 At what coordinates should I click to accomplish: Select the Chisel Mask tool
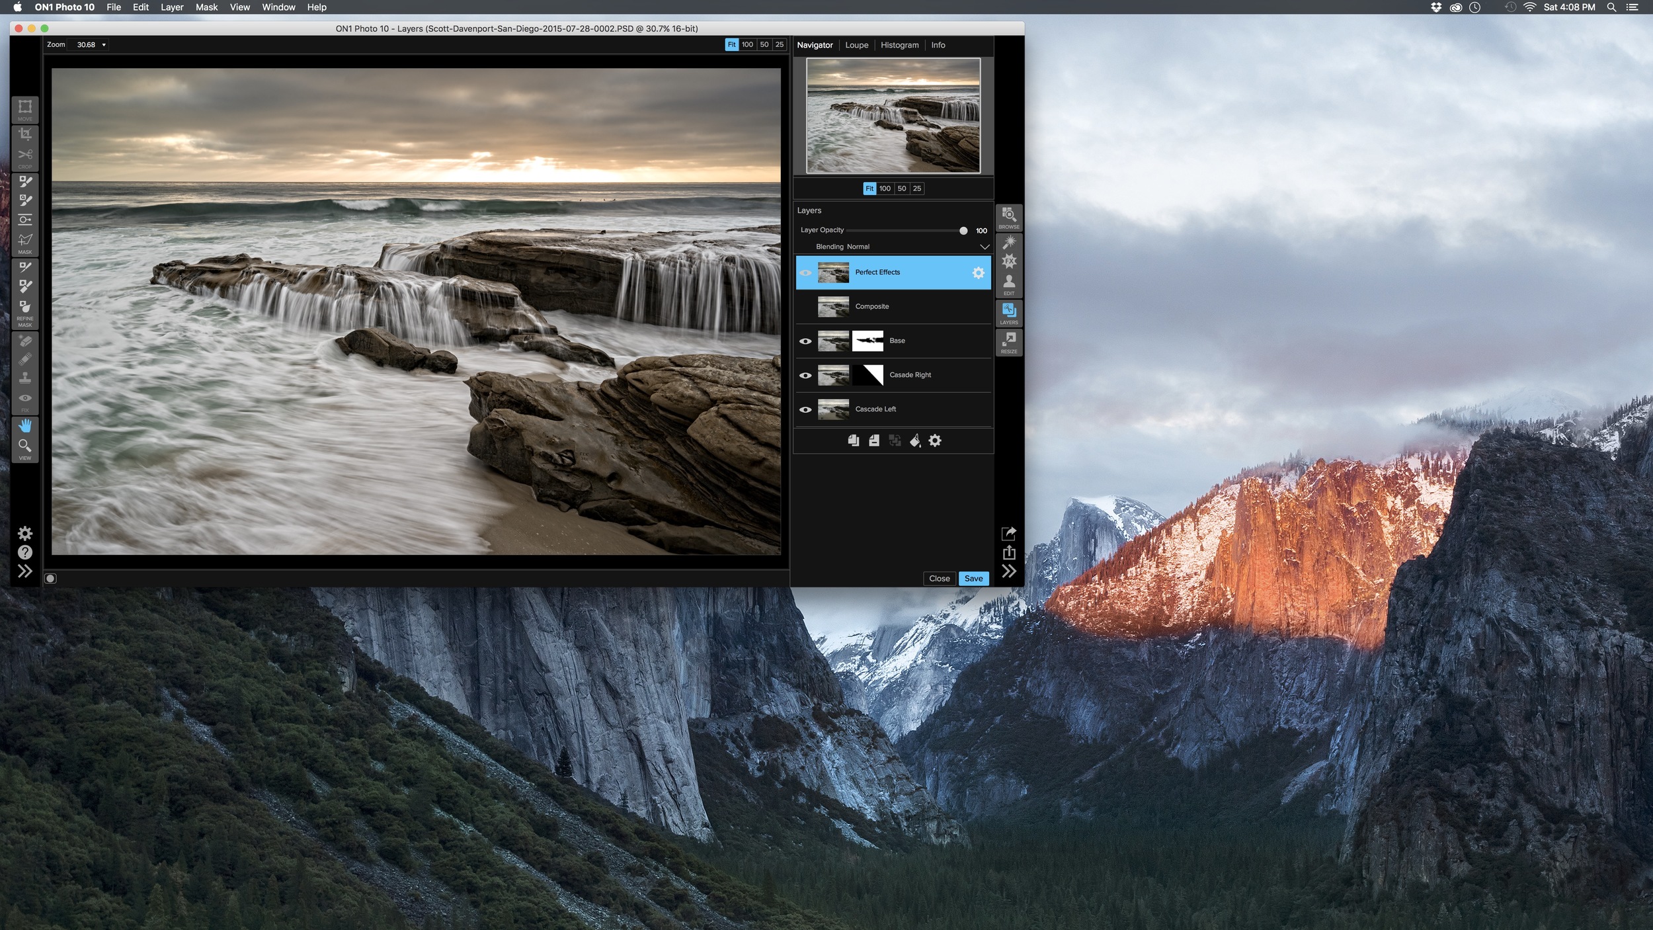pos(25,286)
